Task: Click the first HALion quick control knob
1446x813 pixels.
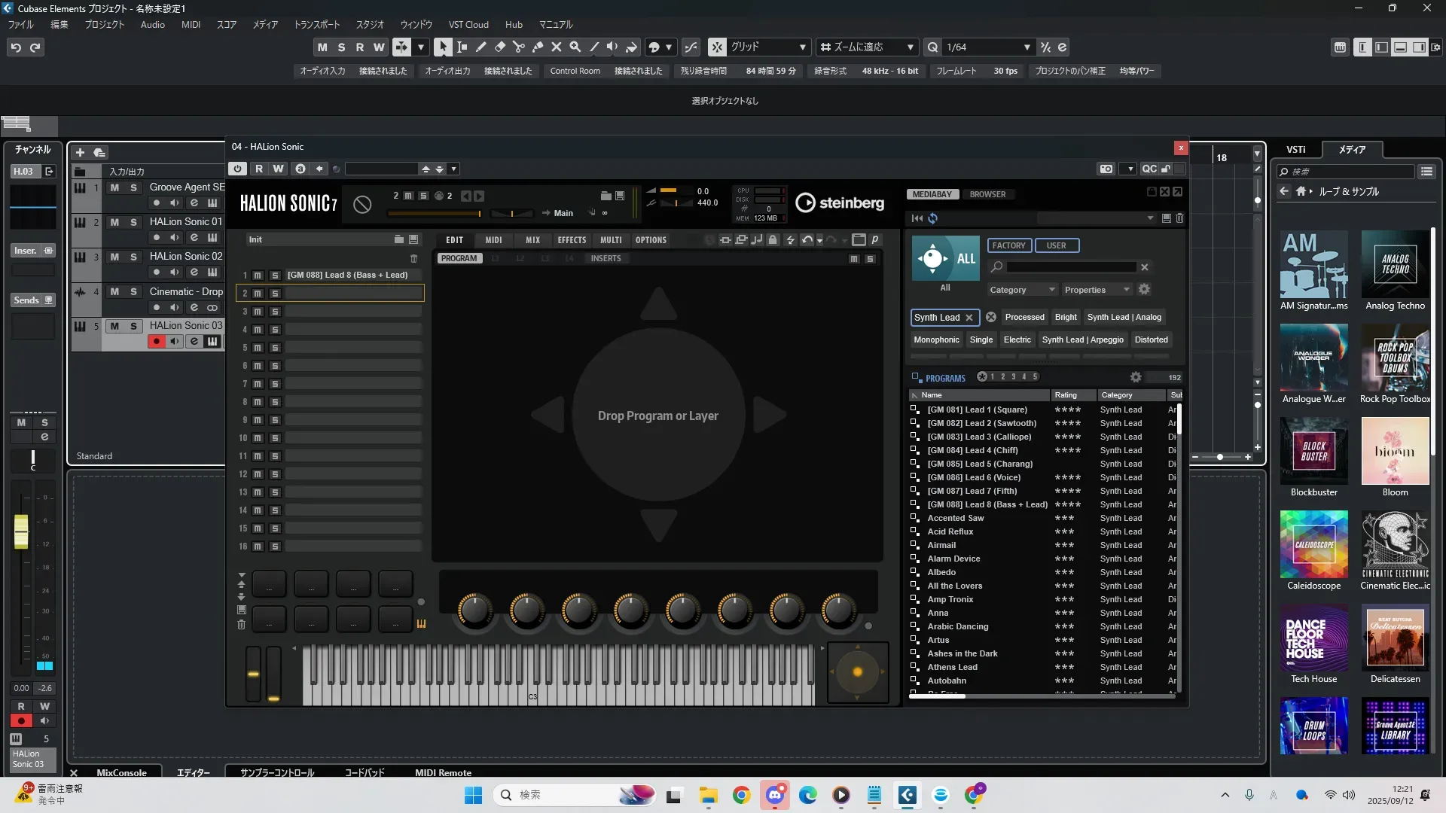Action: pyautogui.click(x=474, y=610)
